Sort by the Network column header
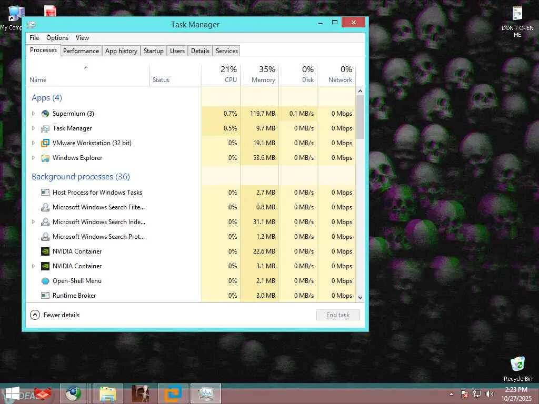This screenshot has width=539, height=404. [336, 74]
